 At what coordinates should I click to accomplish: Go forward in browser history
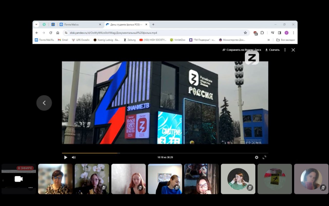pyautogui.click(x=44, y=33)
